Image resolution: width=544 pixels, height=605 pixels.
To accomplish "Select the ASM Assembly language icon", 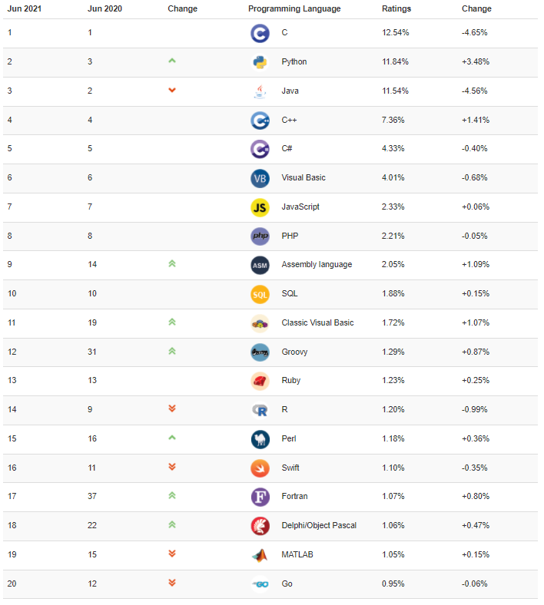I will (x=260, y=265).
